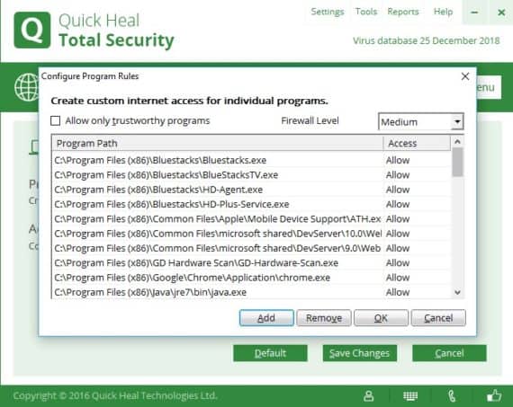
Task: Select the java.exe row
Action: (252, 292)
